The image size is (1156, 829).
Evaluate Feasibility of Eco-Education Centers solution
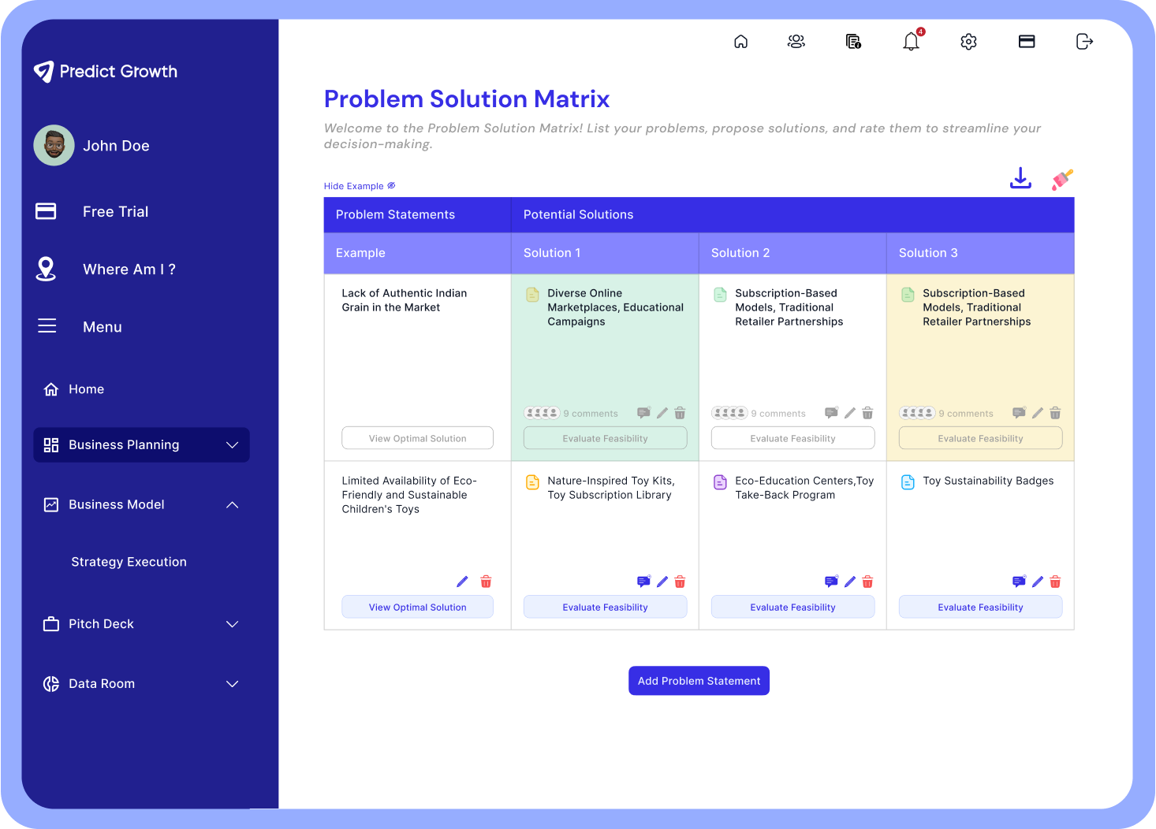pos(792,607)
